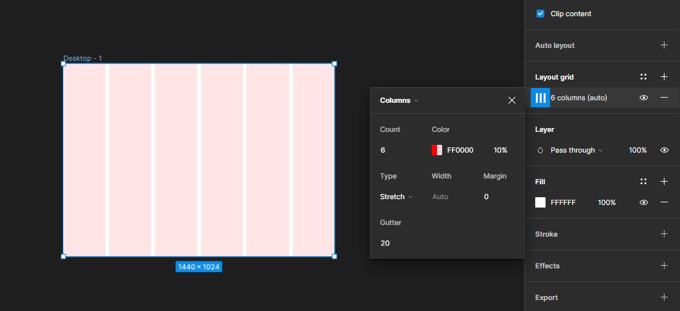
Task: Click the layout grid columns icon
Action: (x=540, y=98)
